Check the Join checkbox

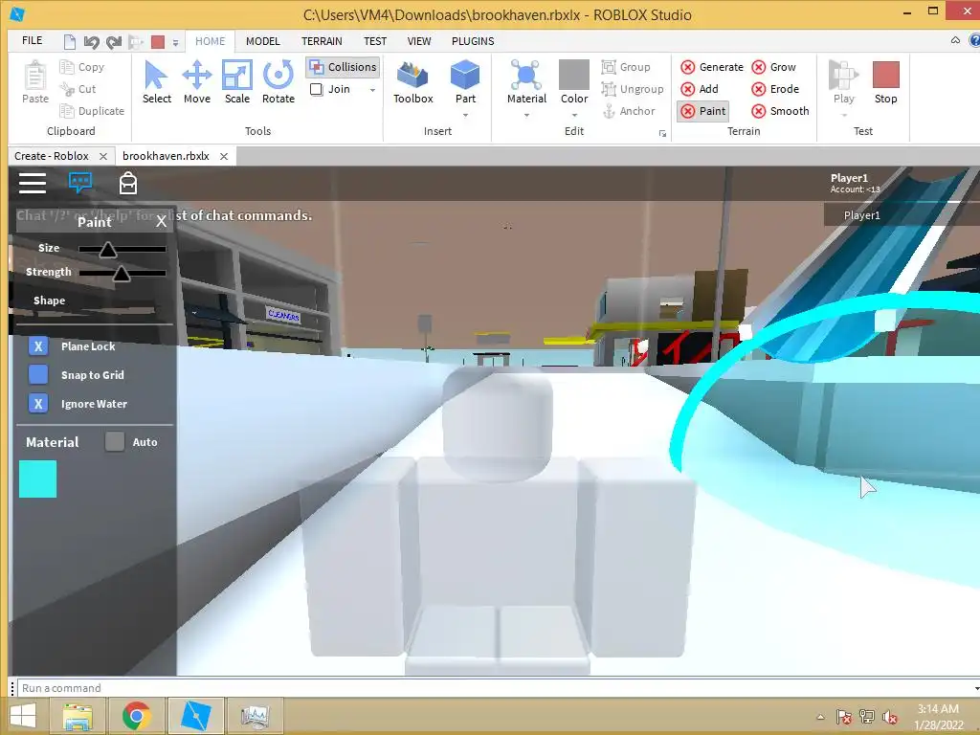click(x=316, y=89)
